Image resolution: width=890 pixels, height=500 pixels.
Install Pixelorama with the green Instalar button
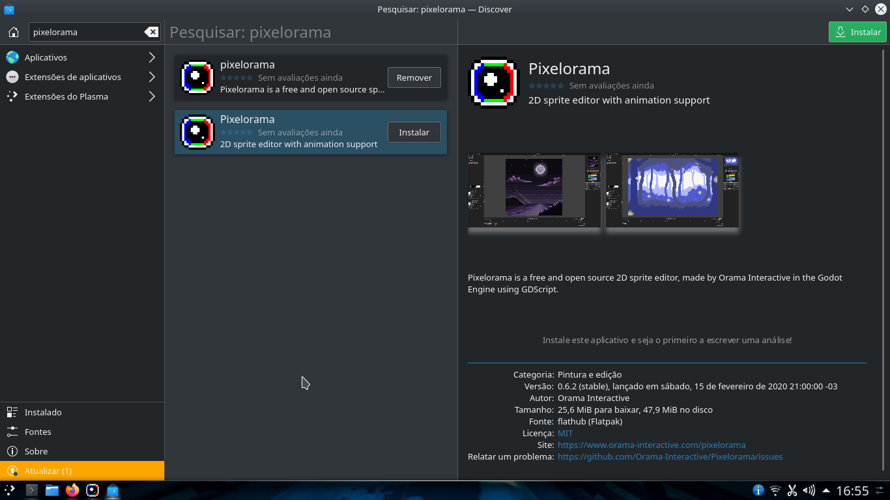(x=857, y=31)
